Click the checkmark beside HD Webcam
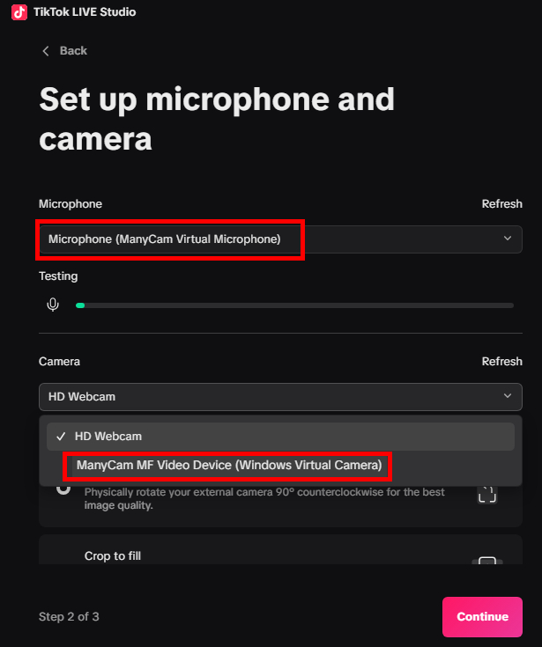Image resolution: width=542 pixels, height=647 pixels. [x=60, y=436]
